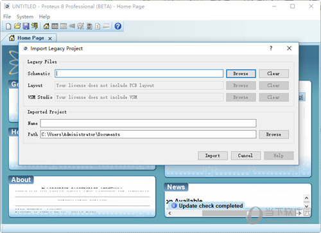Screen dimensions: 321x233
Task: Select the Home Page tab
Action: tap(31, 38)
